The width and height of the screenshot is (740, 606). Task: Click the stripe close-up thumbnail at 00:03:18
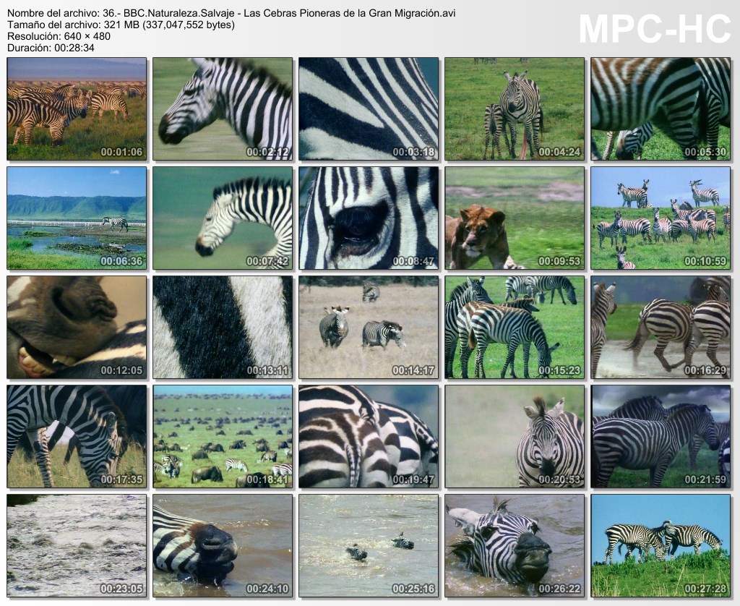(x=369, y=108)
